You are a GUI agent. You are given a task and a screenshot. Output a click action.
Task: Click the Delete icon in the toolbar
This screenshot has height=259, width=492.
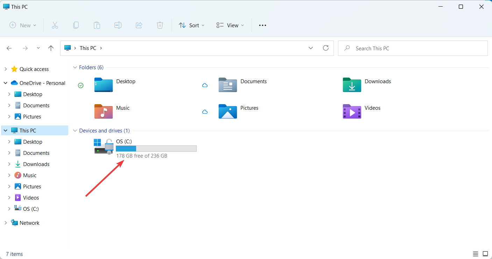(160, 25)
